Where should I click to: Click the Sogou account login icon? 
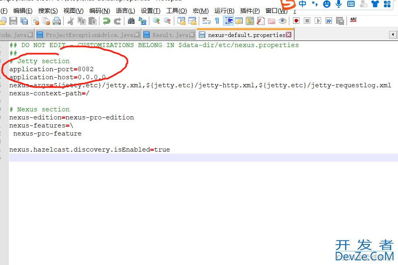363,4
